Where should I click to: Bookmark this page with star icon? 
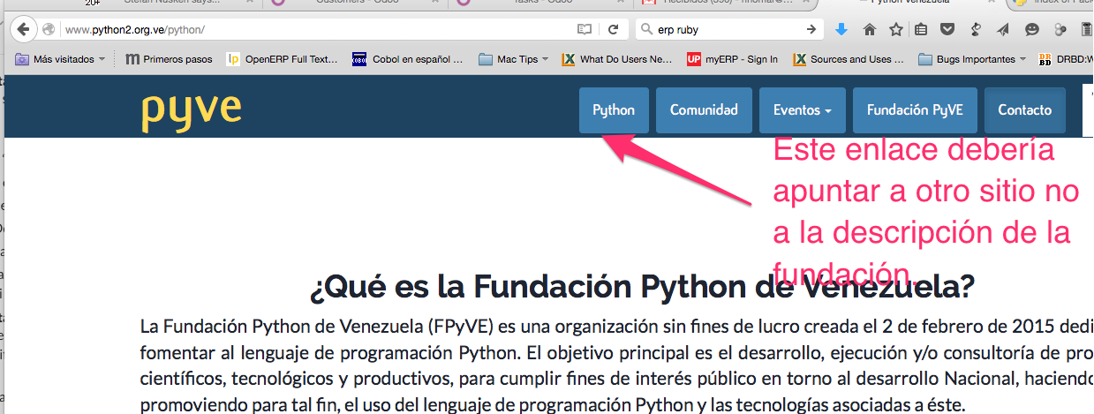pyautogui.click(x=895, y=30)
